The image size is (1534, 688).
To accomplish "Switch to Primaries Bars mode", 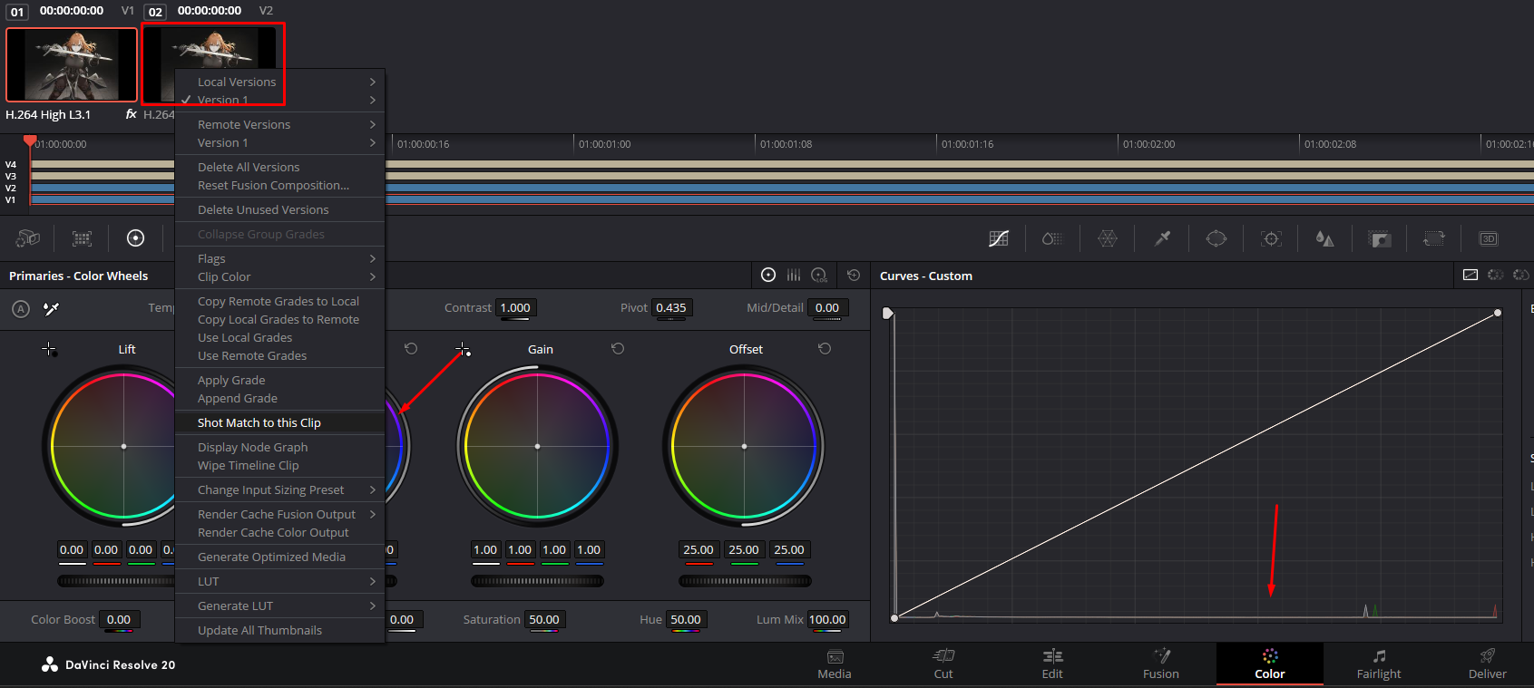I will pyautogui.click(x=794, y=276).
